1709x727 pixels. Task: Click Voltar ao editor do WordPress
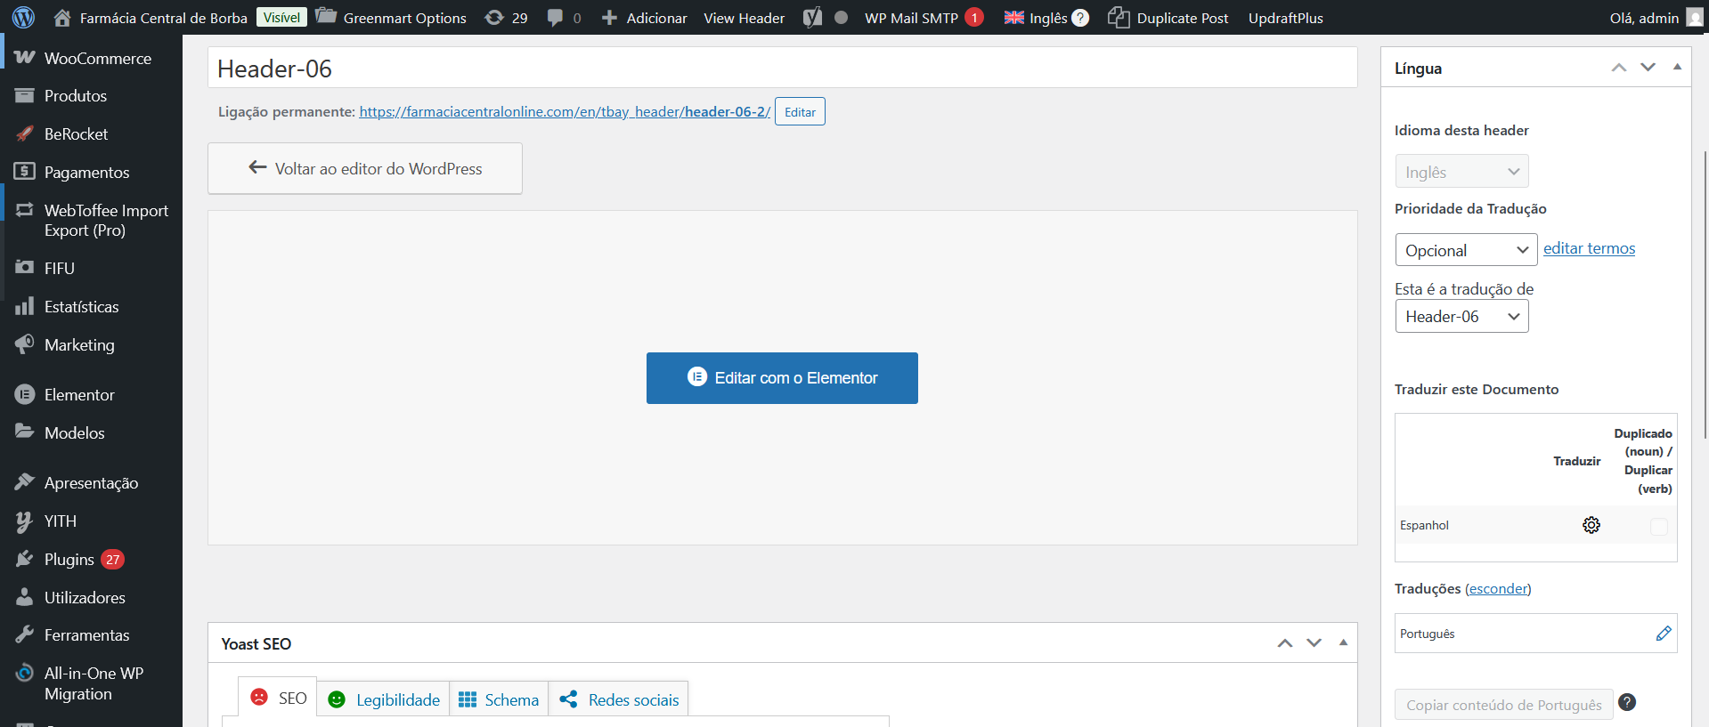click(365, 168)
